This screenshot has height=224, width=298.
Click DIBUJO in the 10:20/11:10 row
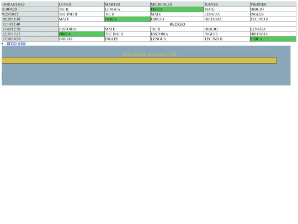[x=177, y=19]
